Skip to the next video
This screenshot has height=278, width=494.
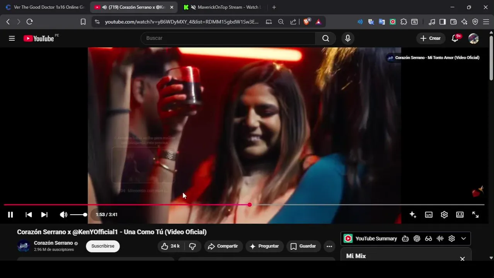(x=44, y=215)
